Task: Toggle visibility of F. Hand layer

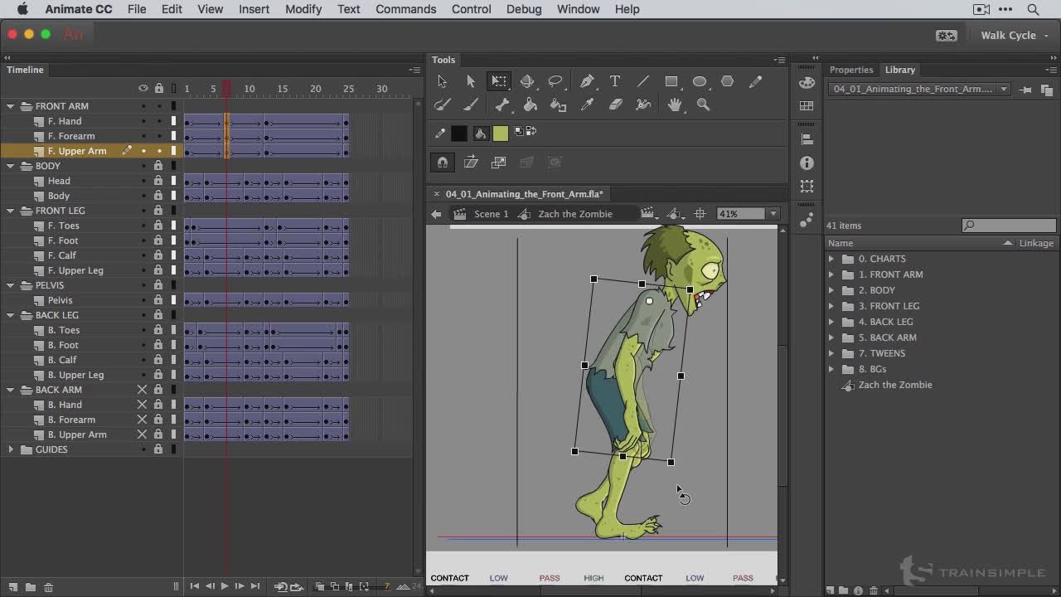Action: click(143, 121)
